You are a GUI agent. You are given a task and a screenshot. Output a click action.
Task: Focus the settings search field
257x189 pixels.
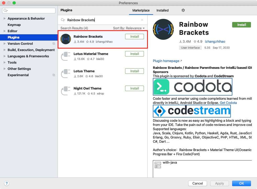tap(29, 10)
